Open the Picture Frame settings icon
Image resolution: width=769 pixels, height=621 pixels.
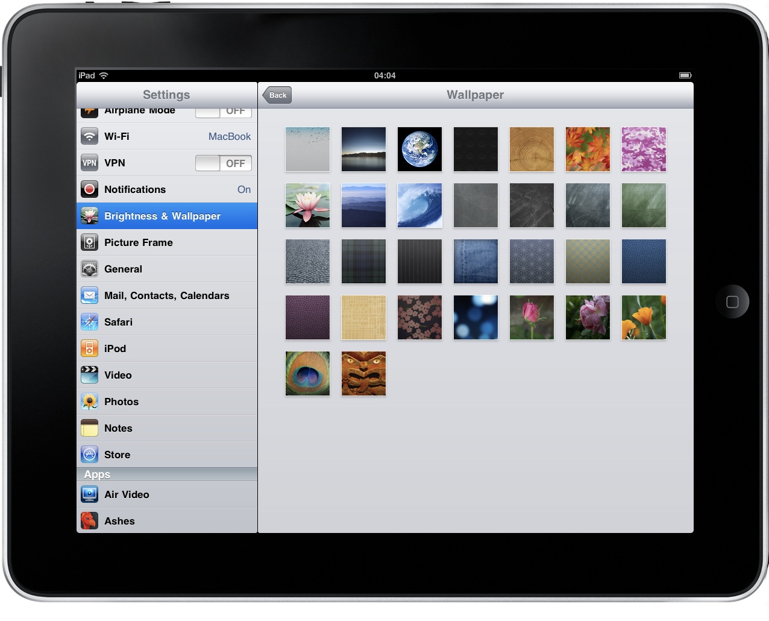(x=89, y=242)
